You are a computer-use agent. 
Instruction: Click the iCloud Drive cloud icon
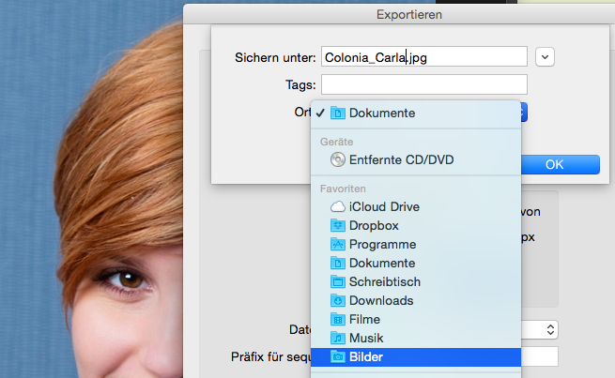tap(338, 206)
